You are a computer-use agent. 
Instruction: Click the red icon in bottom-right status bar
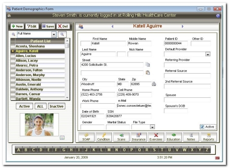(x=217, y=158)
